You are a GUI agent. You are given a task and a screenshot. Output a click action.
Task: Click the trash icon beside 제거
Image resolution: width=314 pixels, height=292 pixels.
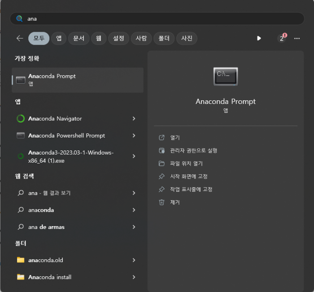coord(161,202)
